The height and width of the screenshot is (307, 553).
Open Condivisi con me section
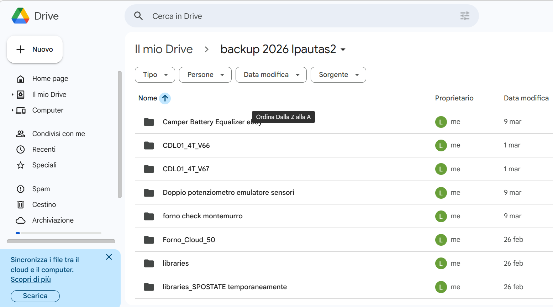click(x=58, y=134)
